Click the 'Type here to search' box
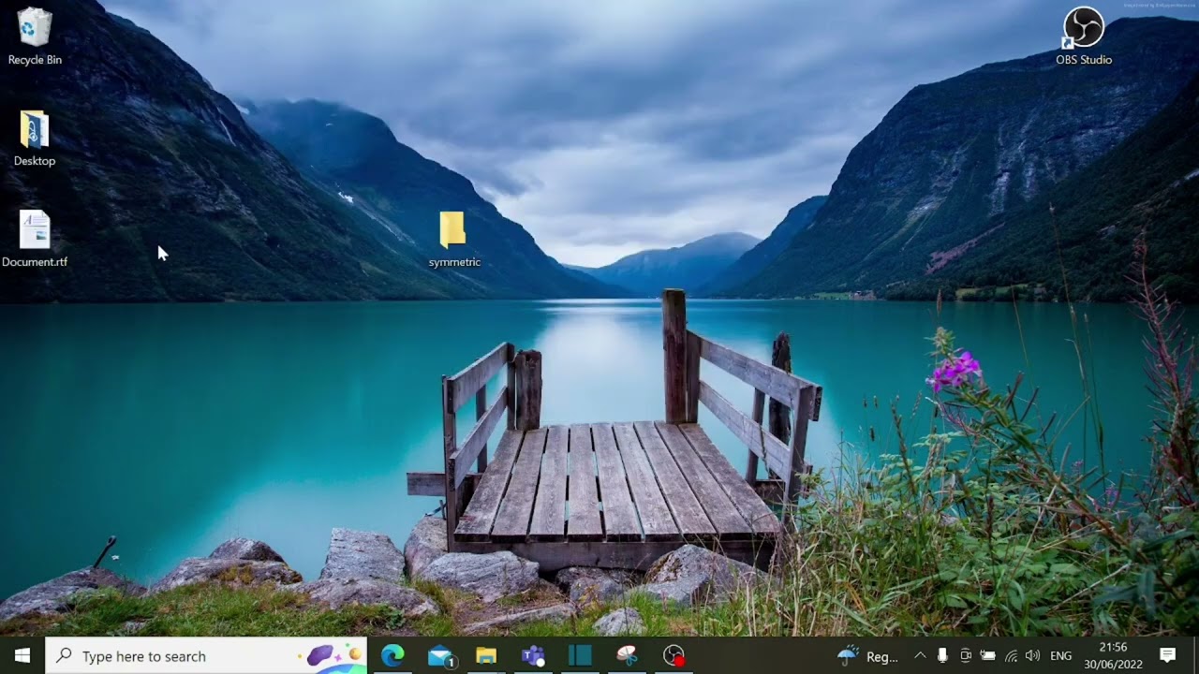The image size is (1199, 674). 187,656
